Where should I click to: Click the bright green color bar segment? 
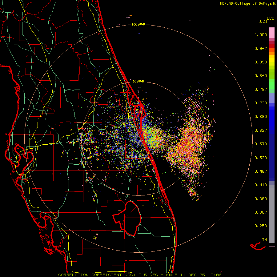click(272, 84)
